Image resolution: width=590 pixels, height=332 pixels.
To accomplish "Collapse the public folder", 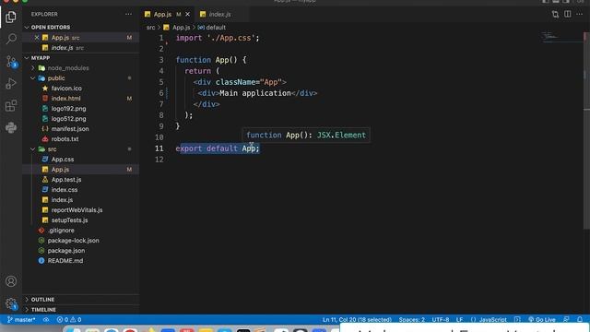I will [x=56, y=78].
